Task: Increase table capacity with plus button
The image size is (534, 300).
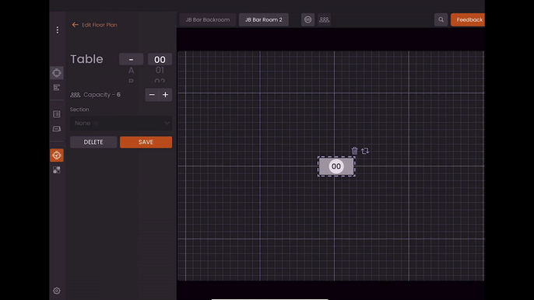Action: (165, 95)
